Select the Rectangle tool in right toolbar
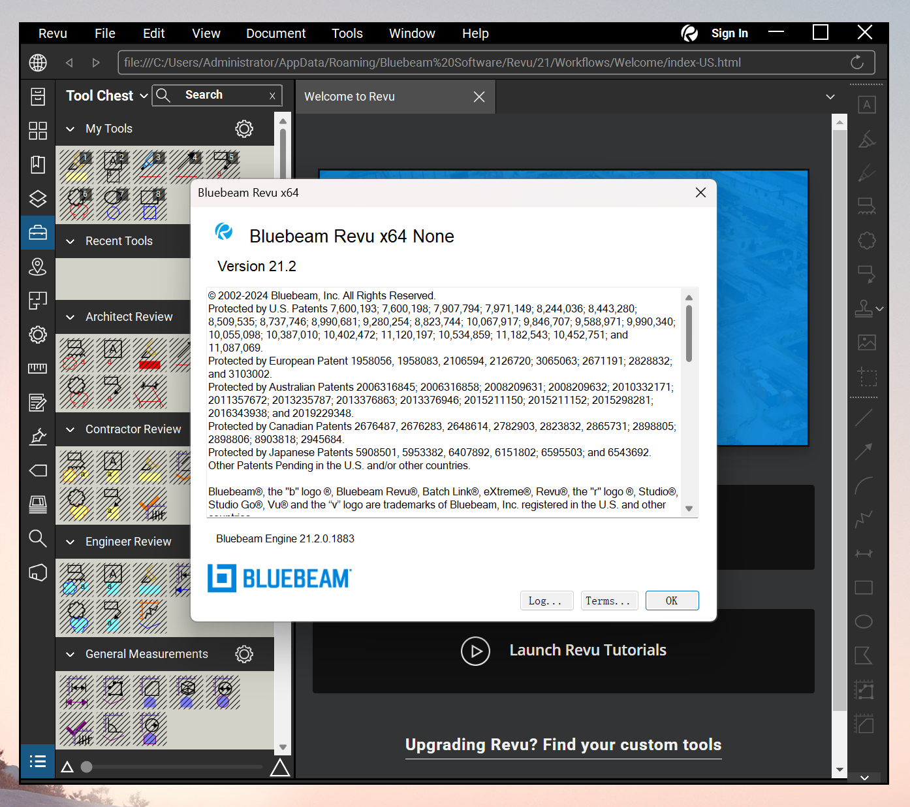 tap(864, 587)
